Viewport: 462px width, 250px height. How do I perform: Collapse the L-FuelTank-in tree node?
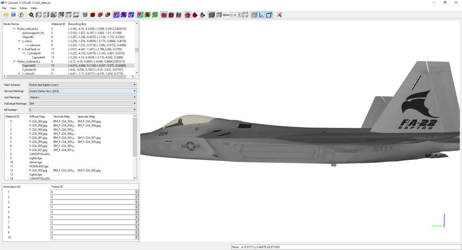(x=19, y=49)
